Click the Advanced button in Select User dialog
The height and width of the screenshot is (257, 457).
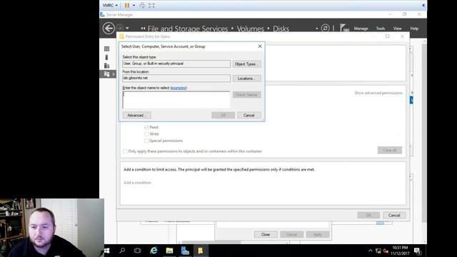pos(136,115)
